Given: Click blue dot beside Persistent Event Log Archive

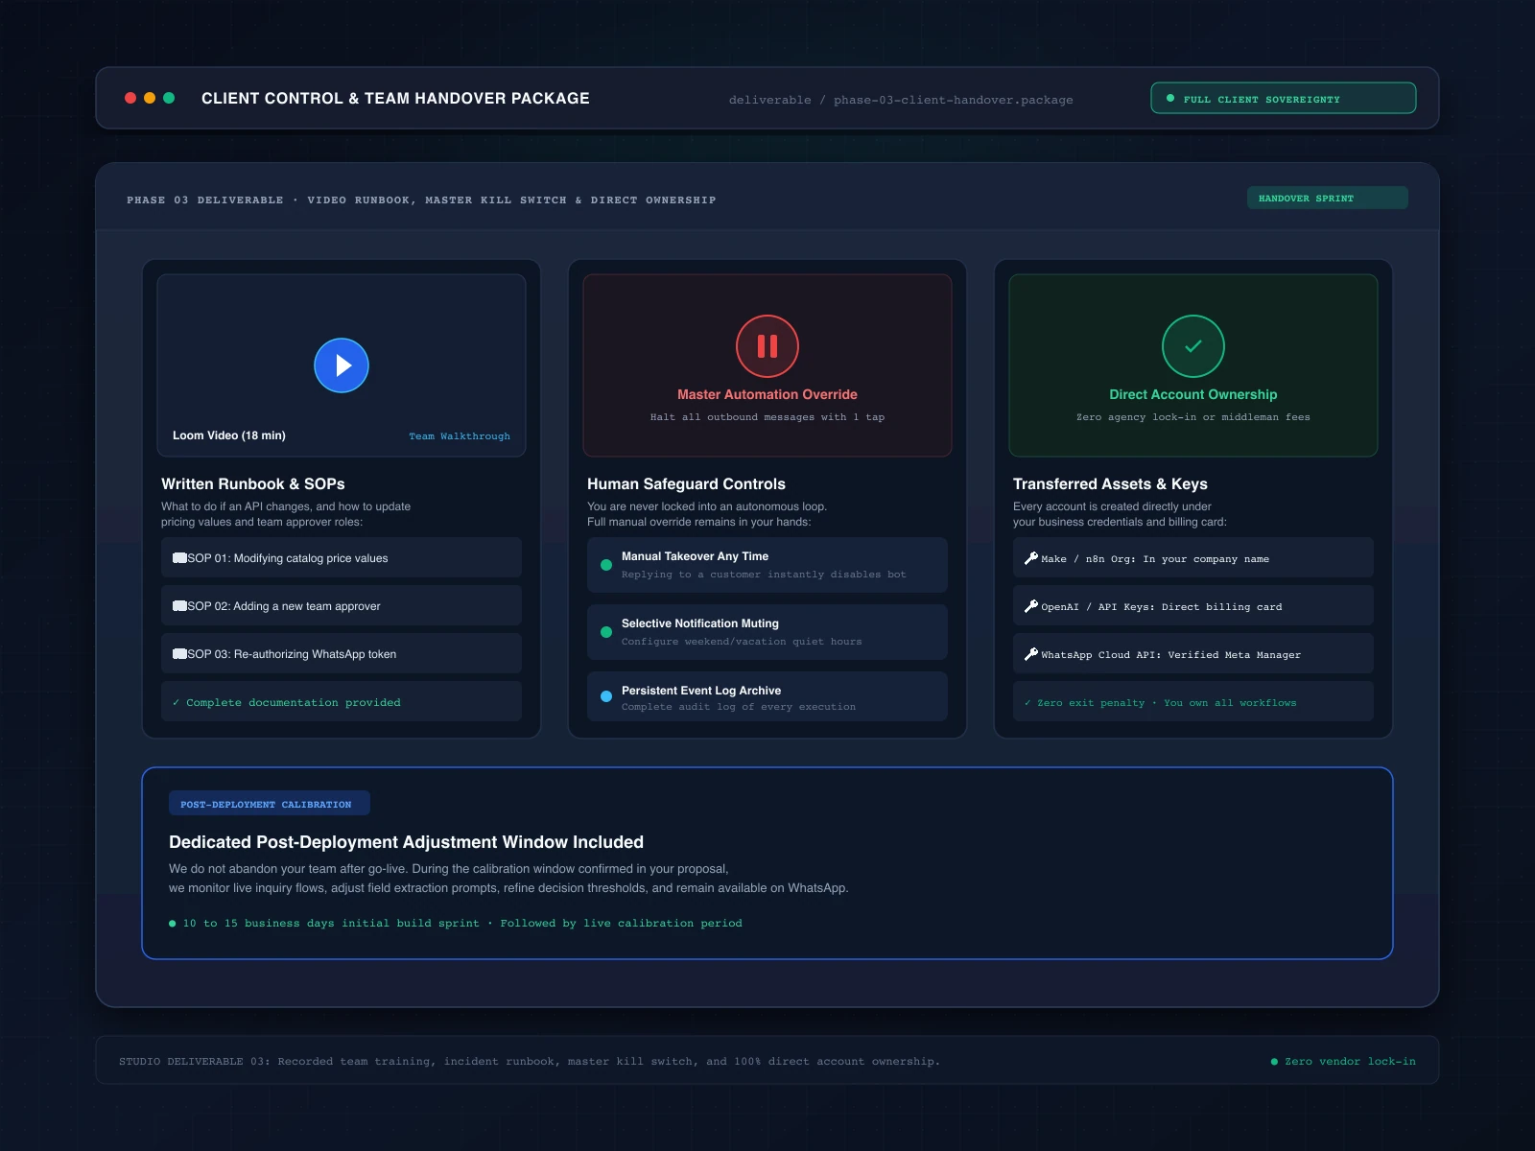Looking at the screenshot, I should [606, 696].
